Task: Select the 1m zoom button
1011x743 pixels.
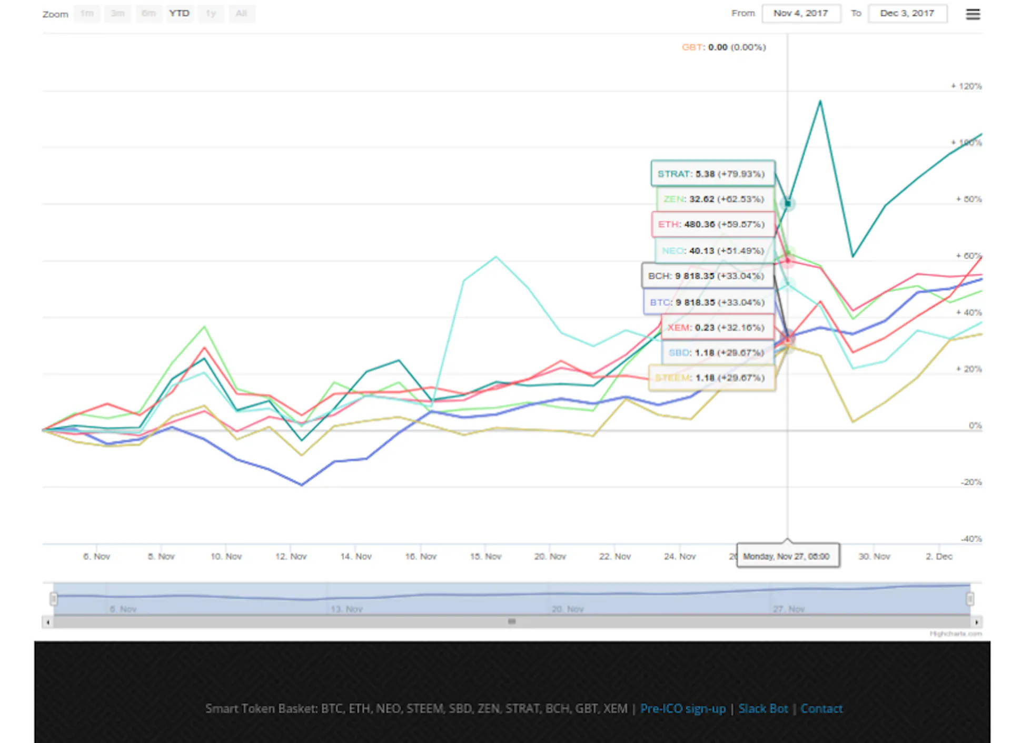Action: click(87, 14)
